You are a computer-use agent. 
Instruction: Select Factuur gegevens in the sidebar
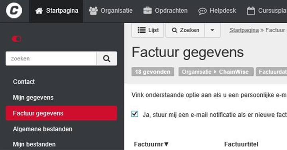coord(61,113)
